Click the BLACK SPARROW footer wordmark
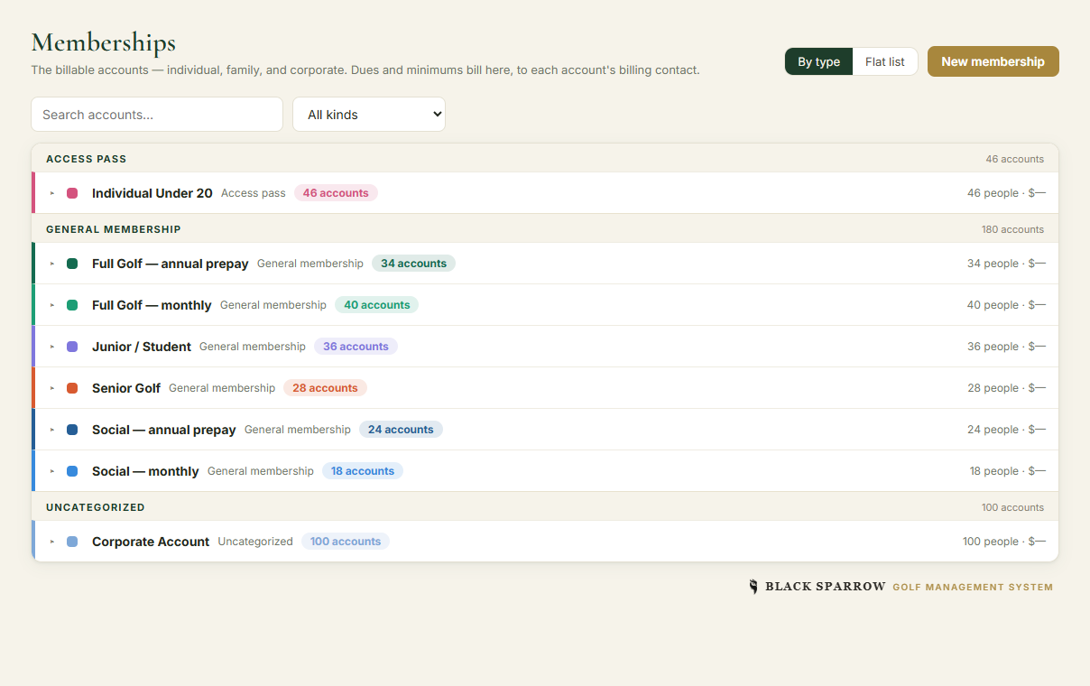Viewport: 1090px width, 686px height. [x=826, y=587]
